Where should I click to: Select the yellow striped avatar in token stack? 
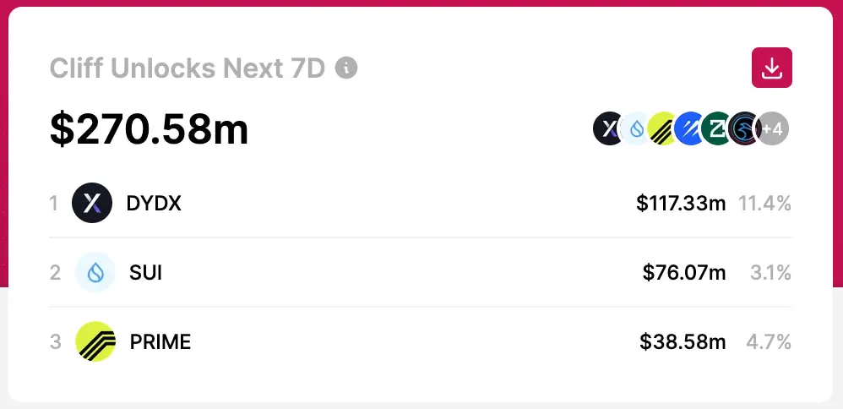[x=662, y=128]
